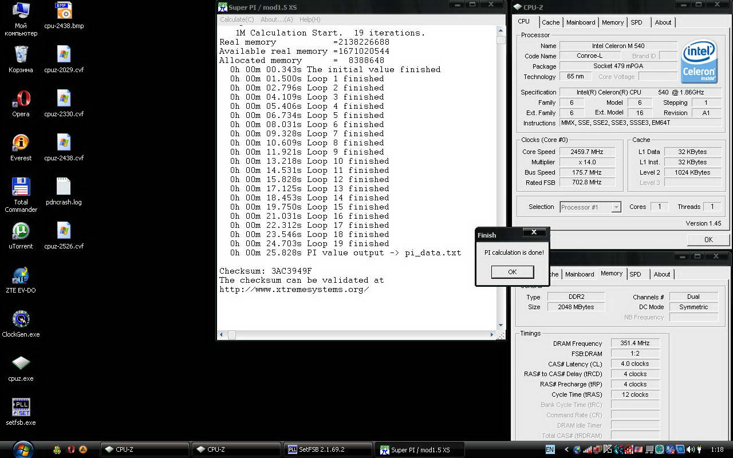Switch to first CPU-Z taskbar button
The width and height of the screenshot is (733, 458).
145,450
